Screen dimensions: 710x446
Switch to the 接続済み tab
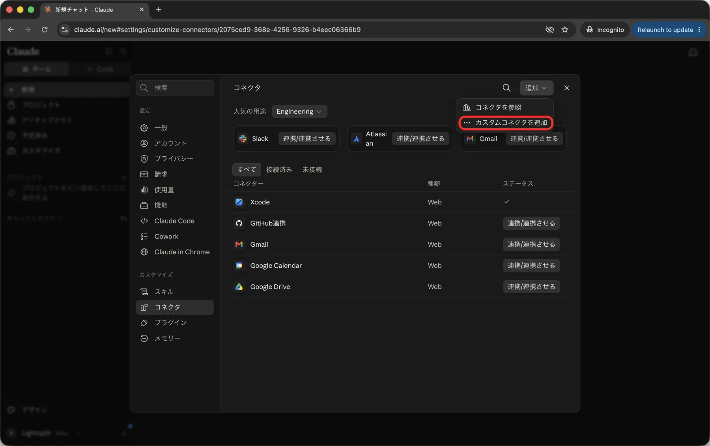pyautogui.click(x=279, y=169)
